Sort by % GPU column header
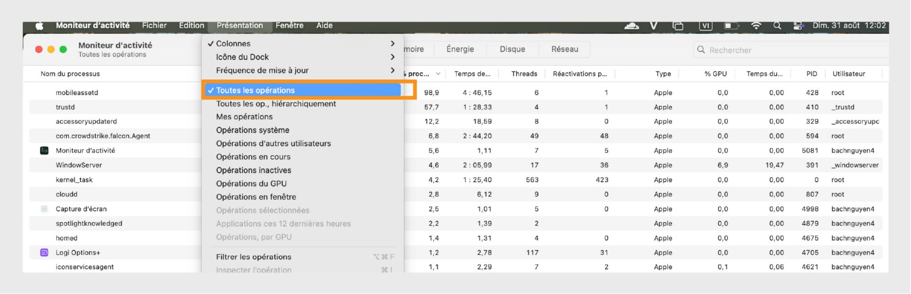The image size is (911, 294). tap(716, 74)
